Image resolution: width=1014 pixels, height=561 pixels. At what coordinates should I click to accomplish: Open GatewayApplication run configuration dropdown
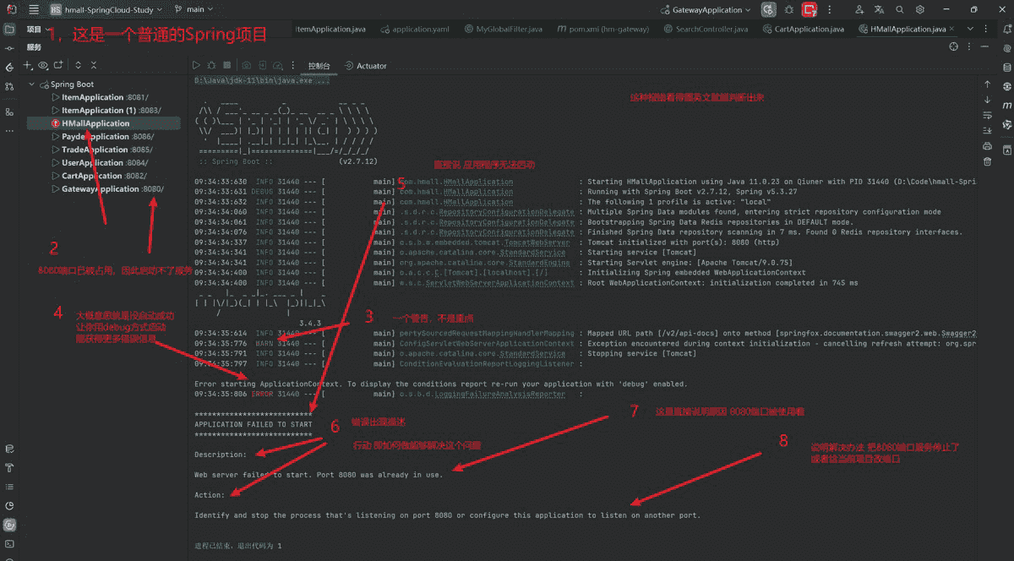706,10
